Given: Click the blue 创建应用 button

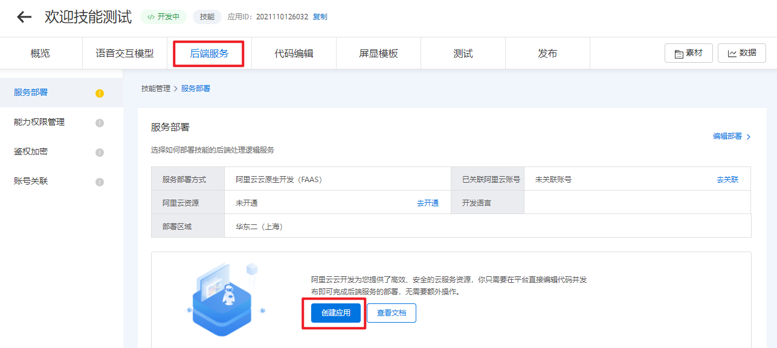Looking at the screenshot, I should pyautogui.click(x=336, y=313).
